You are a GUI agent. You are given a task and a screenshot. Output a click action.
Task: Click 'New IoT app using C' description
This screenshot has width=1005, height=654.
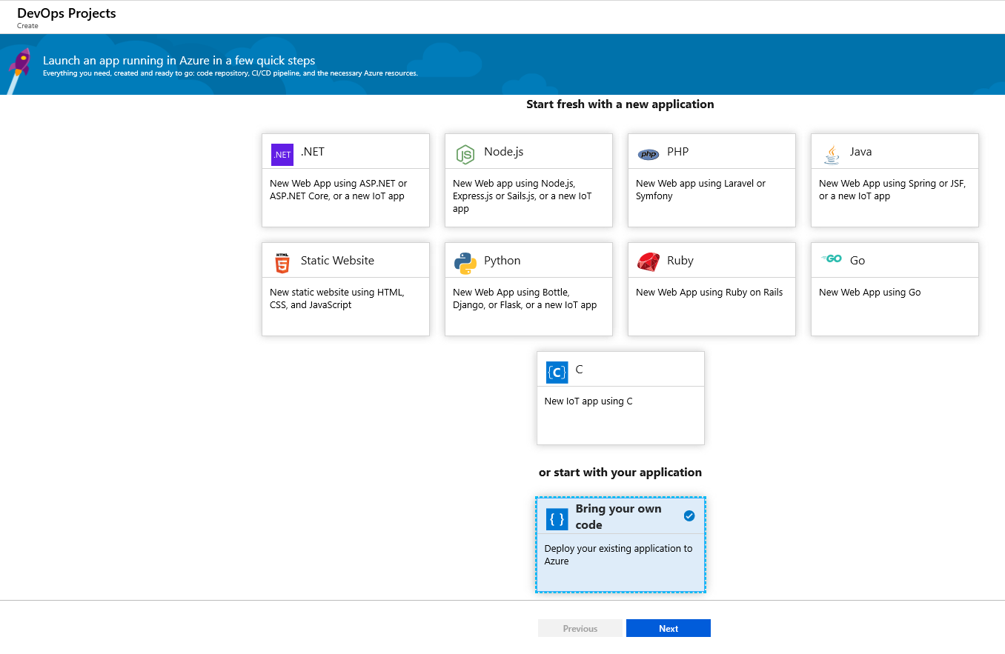point(588,401)
